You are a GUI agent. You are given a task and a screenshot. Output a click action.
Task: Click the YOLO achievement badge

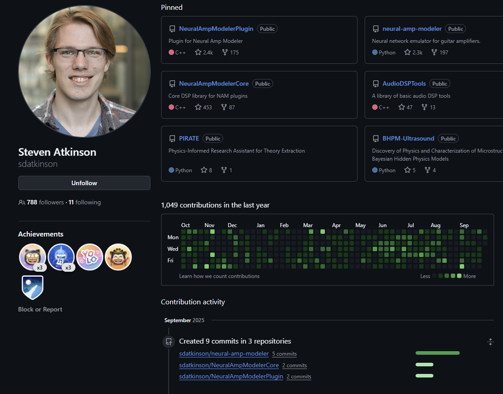coord(90,257)
